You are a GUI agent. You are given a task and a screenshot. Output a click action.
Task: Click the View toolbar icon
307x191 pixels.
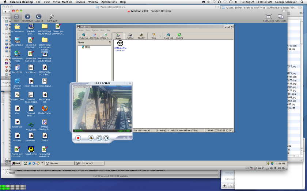click(154, 36)
